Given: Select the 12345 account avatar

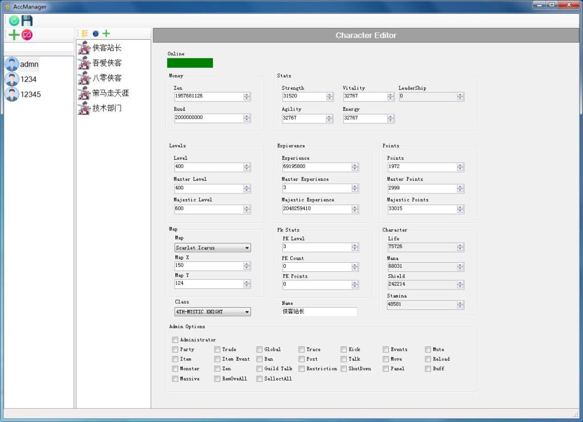Looking at the screenshot, I should click(x=12, y=94).
